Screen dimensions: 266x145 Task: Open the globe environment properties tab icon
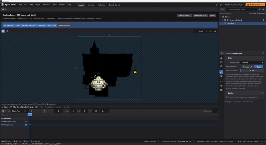point(221,76)
